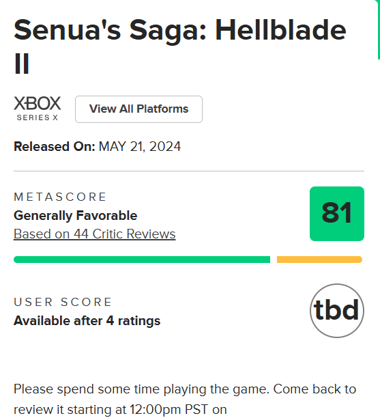Click the horizontal divider below the release date
Image resolution: width=380 pixels, height=418 pixels.
pos(189,171)
